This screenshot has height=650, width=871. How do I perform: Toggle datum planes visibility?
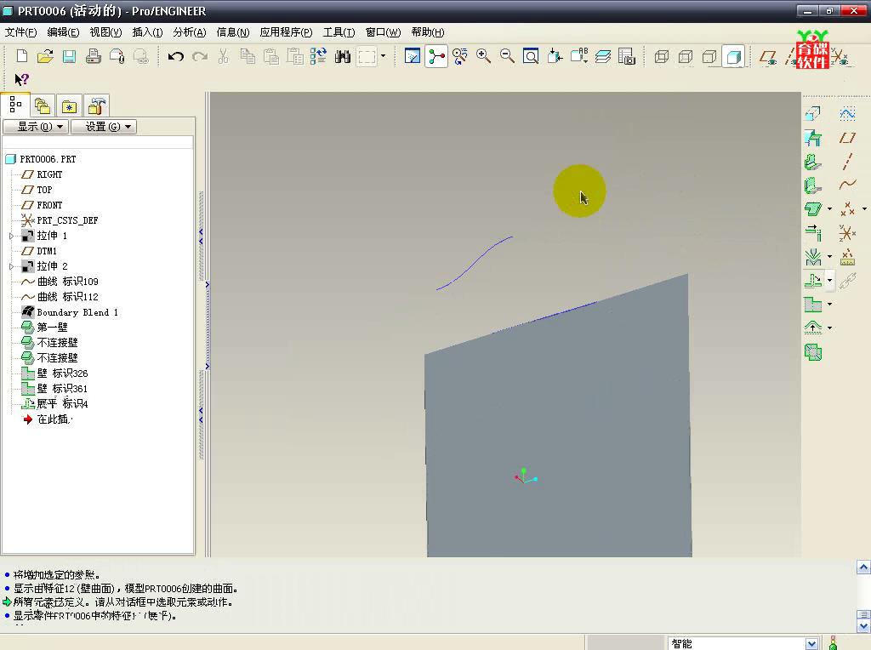(x=768, y=56)
